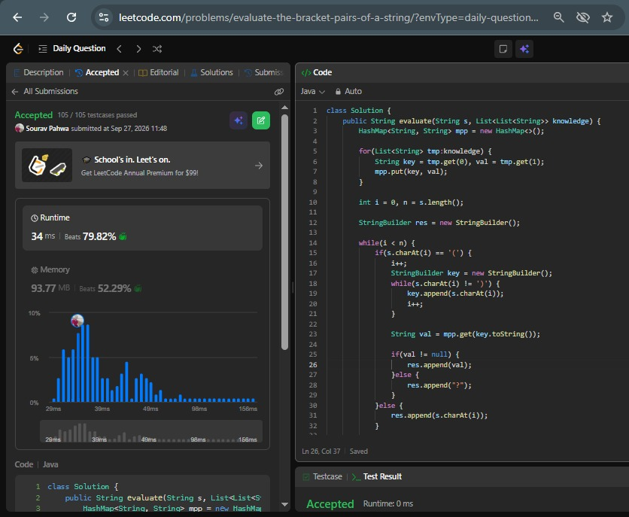Click the green edit solution button
Viewport: 629px width, 517px height.
click(261, 120)
